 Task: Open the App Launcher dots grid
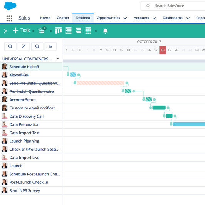9,18
